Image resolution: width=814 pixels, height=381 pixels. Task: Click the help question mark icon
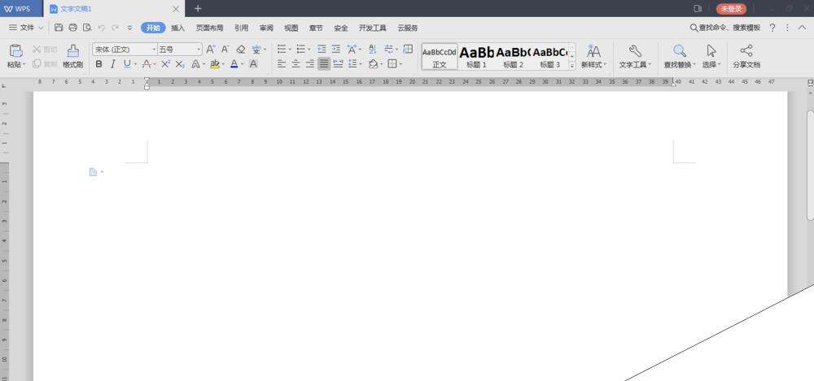(x=772, y=28)
